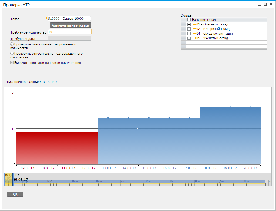Click the Требуемая дата field
Screen dimensions: 276x211
[70, 38]
